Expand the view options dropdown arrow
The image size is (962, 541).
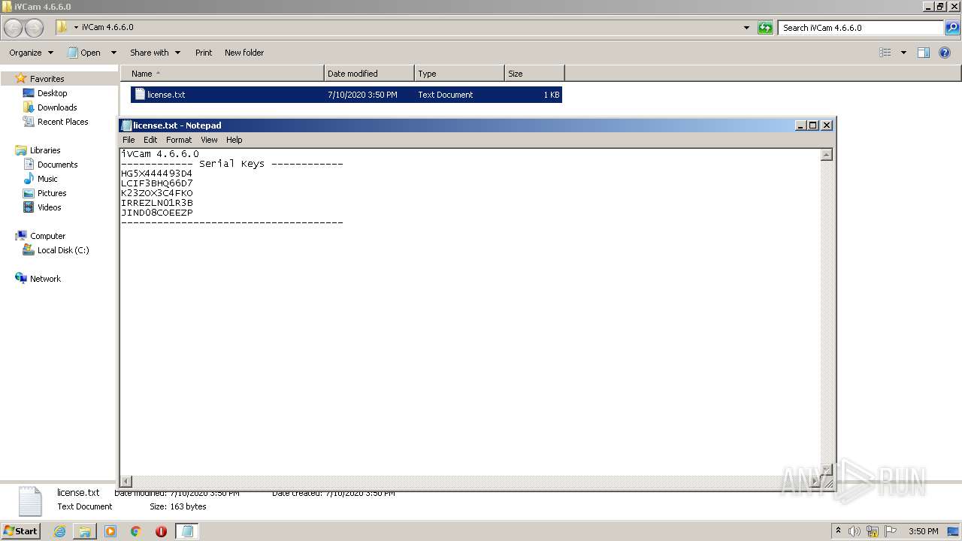tap(903, 53)
